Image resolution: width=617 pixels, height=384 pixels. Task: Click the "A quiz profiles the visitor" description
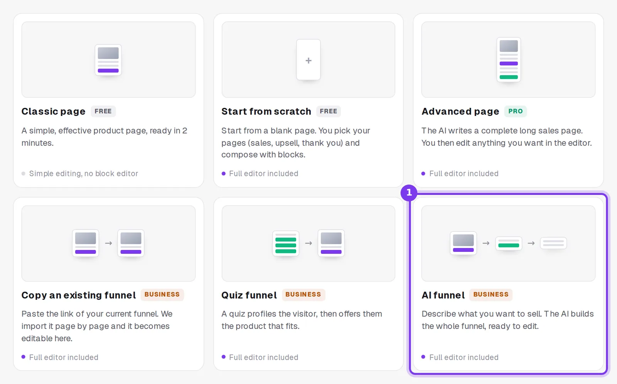302,320
